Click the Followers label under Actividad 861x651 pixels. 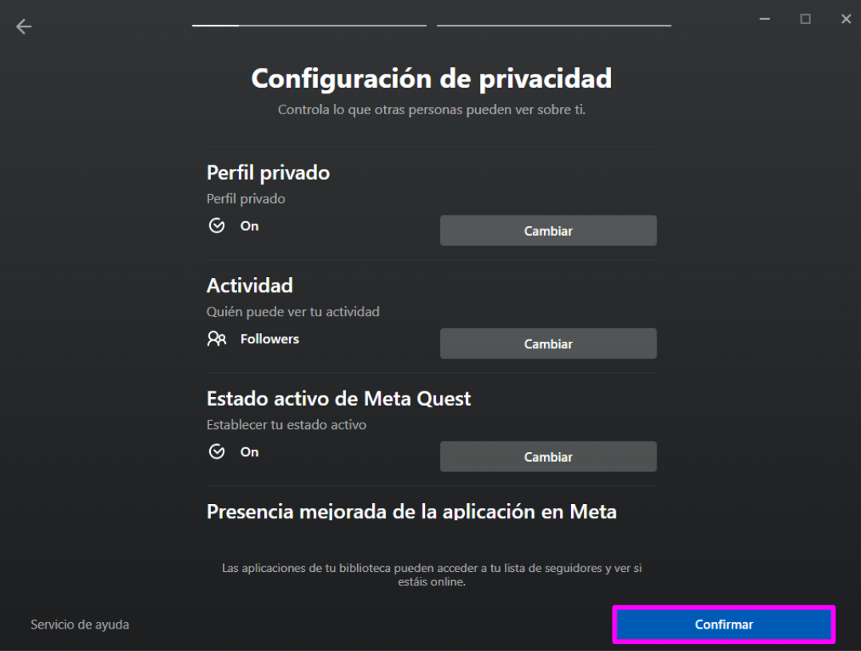pos(269,339)
